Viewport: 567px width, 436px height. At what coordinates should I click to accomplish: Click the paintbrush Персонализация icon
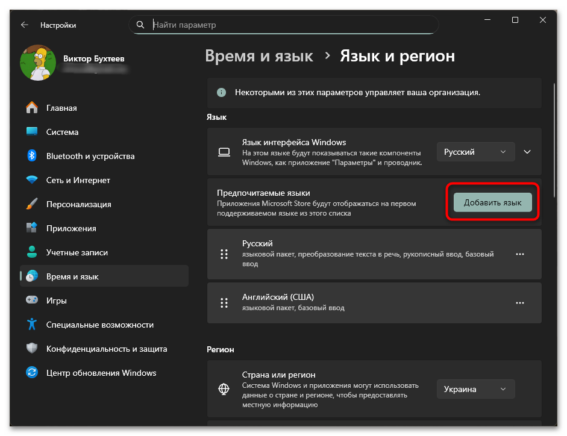(32, 204)
